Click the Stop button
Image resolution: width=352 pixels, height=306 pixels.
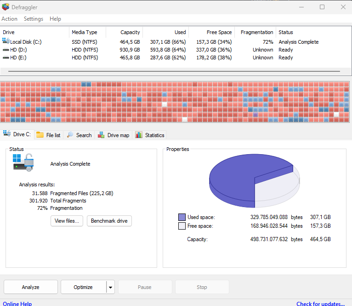[x=202, y=287]
